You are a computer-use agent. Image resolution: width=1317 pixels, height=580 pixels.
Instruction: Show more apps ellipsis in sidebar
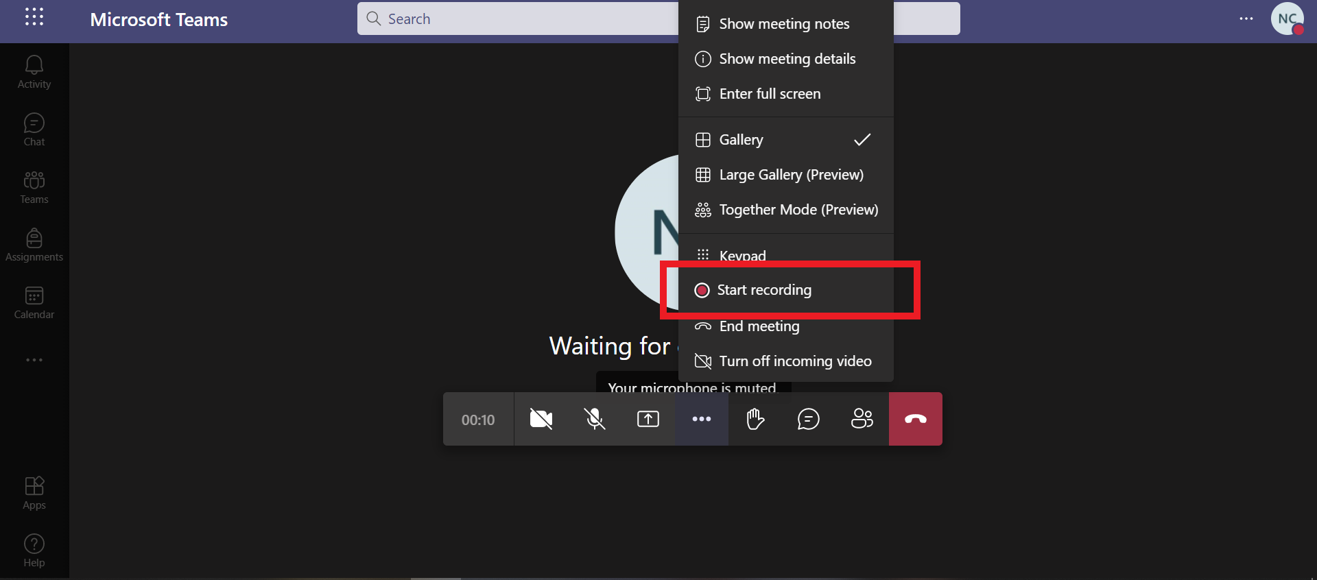[34, 360]
